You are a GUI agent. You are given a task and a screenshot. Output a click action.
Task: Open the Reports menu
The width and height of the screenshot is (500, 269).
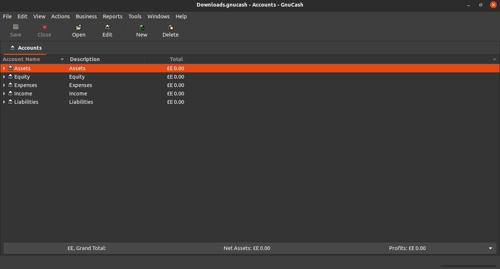tap(113, 16)
